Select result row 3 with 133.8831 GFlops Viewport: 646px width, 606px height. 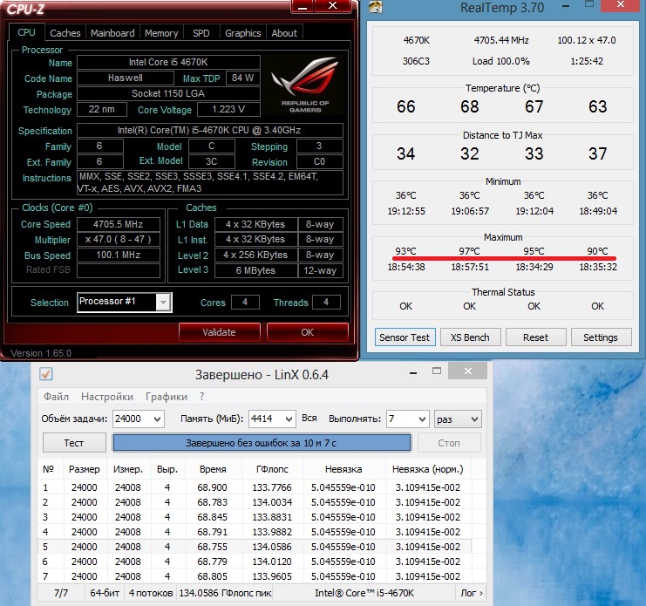coord(255,517)
